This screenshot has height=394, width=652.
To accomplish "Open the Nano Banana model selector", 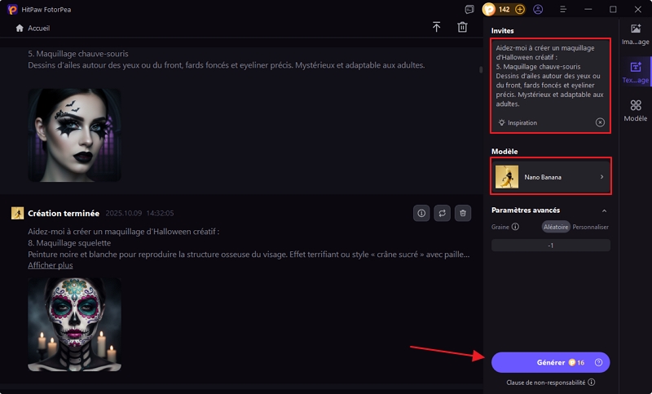I will click(x=551, y=176).
